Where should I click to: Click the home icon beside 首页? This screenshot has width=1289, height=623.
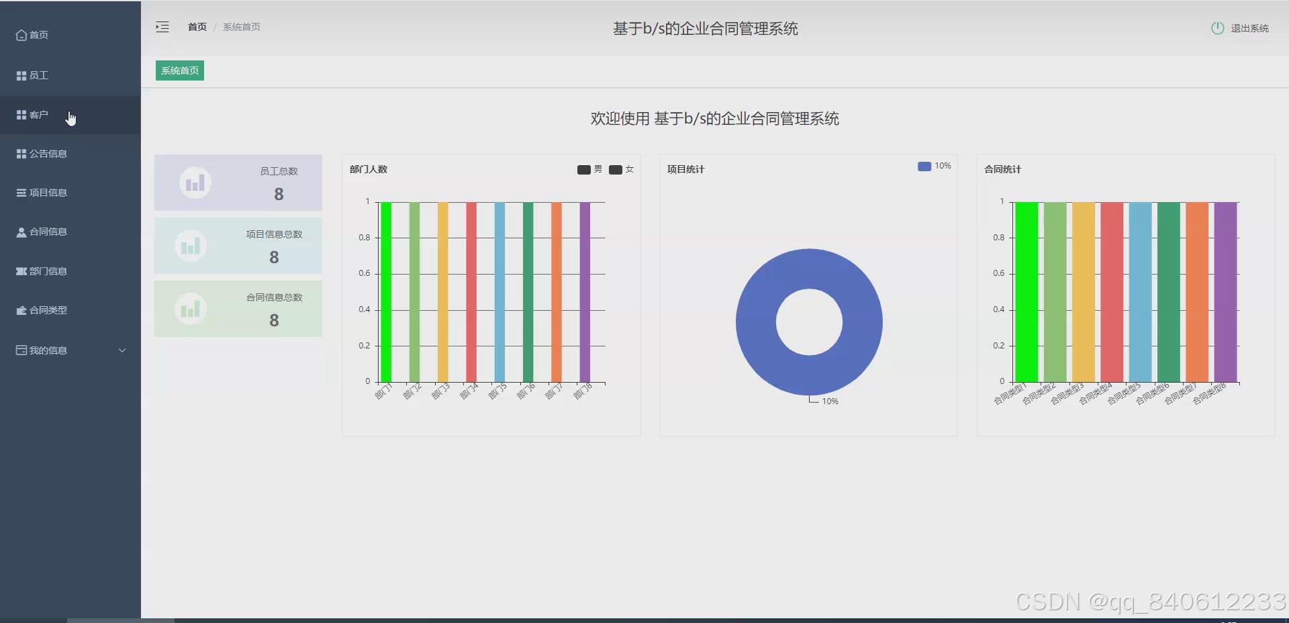21,34
